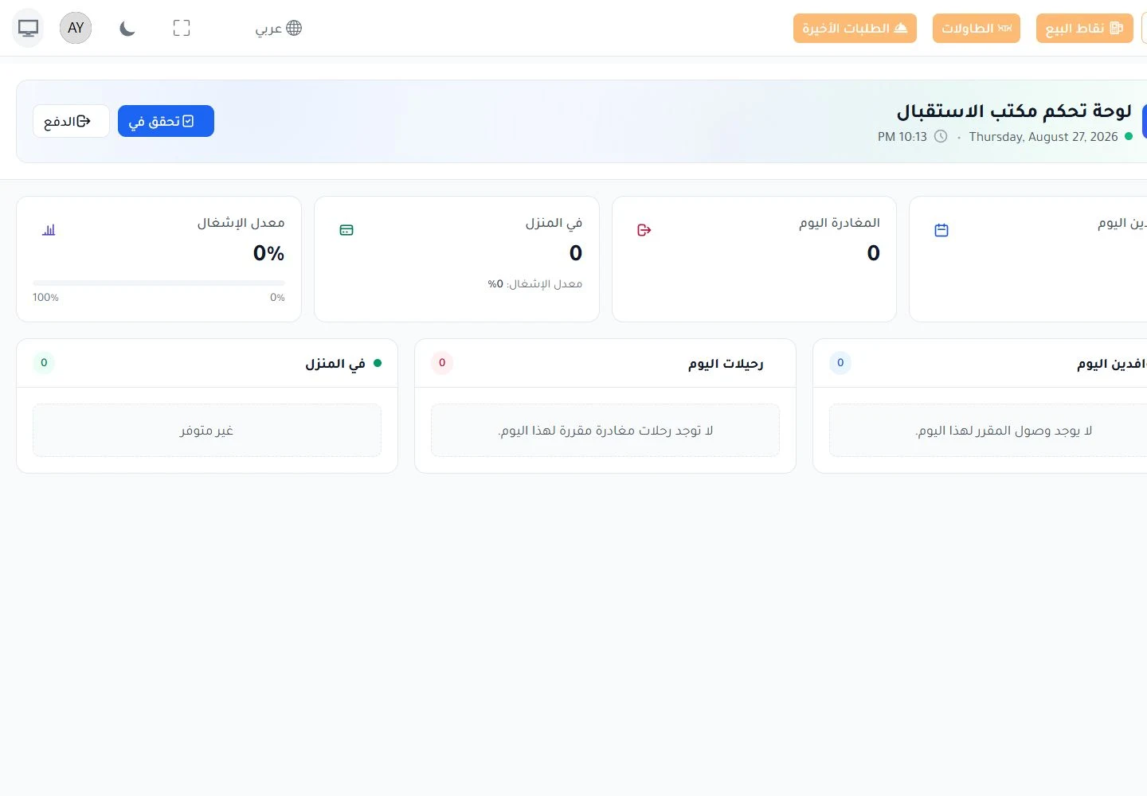This screenshot has height=796, width=1147.
Task: Click the clock icon beside 10:13 PM
Action: click(941, 136)
